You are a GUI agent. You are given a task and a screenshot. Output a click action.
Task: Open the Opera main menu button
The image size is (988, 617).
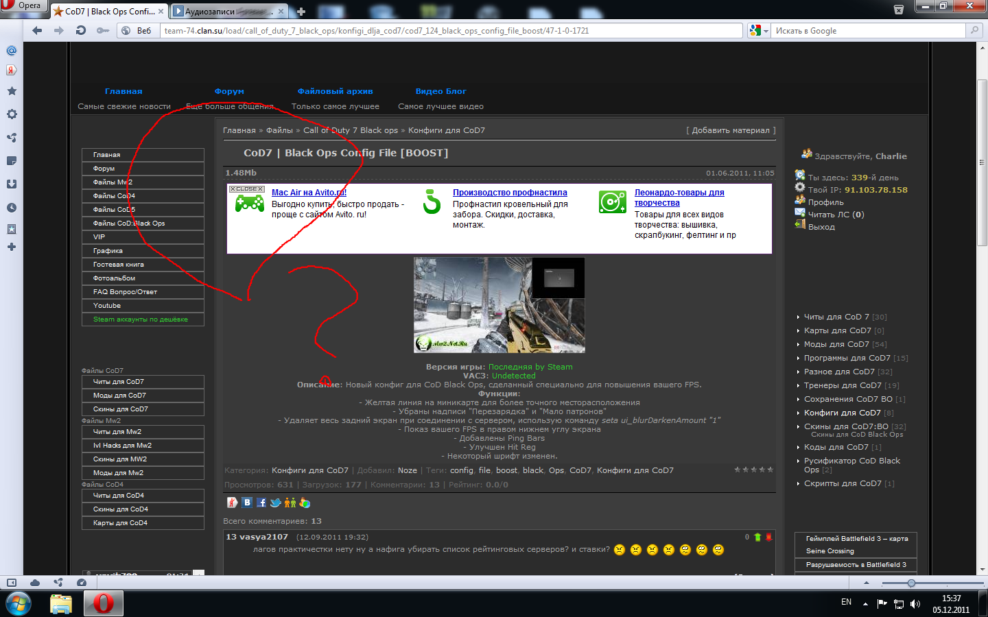pos(23,5)
